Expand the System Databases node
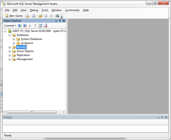Image resolution: width=171 pixels, height=140 pixels. point(14,39)
